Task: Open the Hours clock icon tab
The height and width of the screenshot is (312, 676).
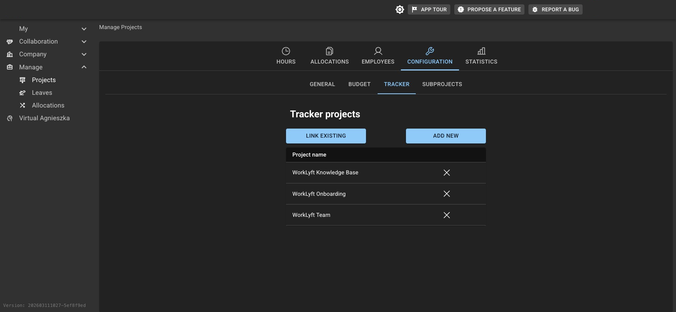Action: [286, 56]
